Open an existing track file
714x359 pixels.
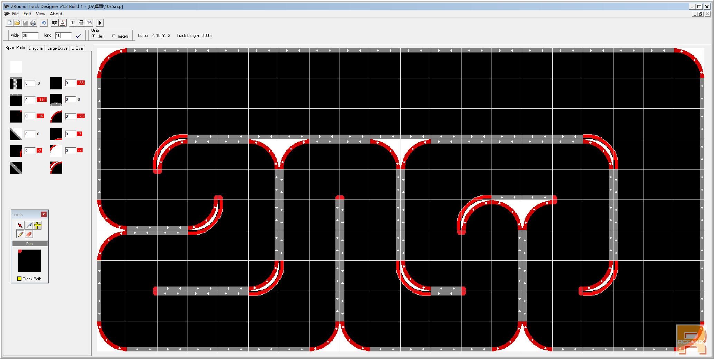coord(17,23)
